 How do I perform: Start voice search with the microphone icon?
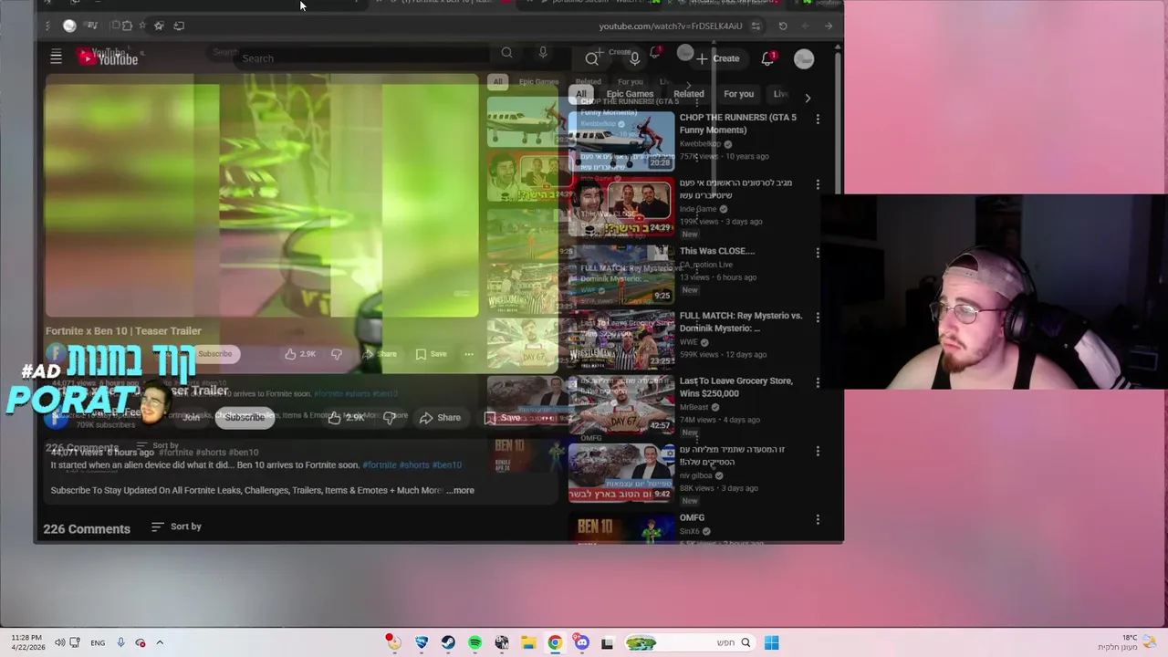(634, 58)
